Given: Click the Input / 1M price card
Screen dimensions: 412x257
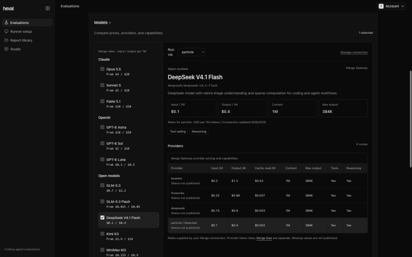Looking at the screenshot, I should click(192, 108).
